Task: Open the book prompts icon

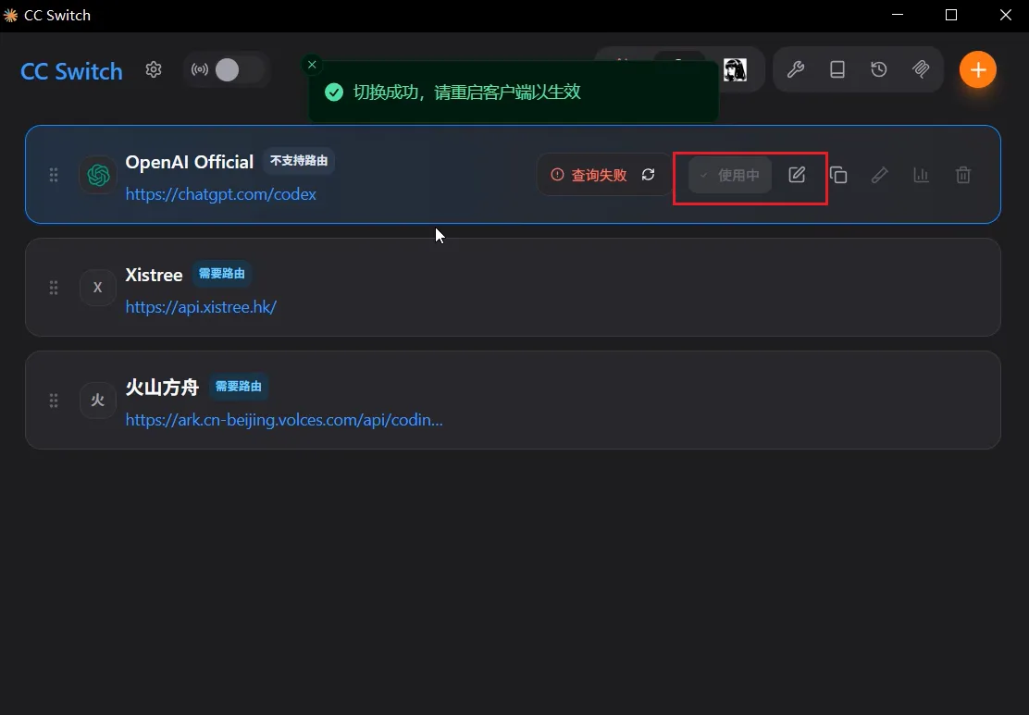Action: (x=837, y=69)
